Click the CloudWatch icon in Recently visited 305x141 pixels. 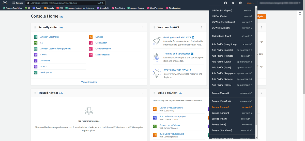tap(91, 43)
